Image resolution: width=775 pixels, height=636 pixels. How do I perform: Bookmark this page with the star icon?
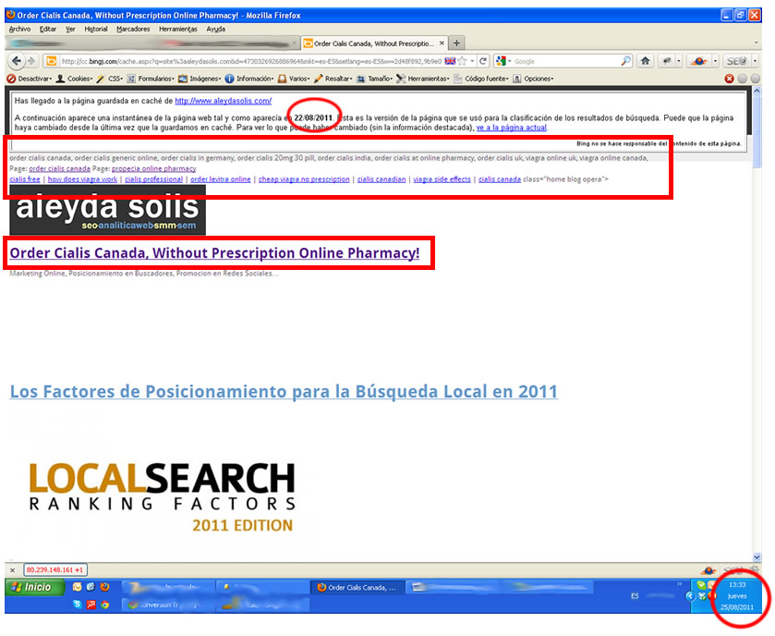(462, 61)
